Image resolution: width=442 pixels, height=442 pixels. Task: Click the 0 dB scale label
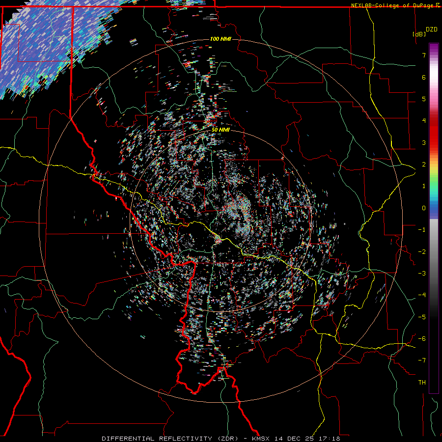click(x=424, y=208)
